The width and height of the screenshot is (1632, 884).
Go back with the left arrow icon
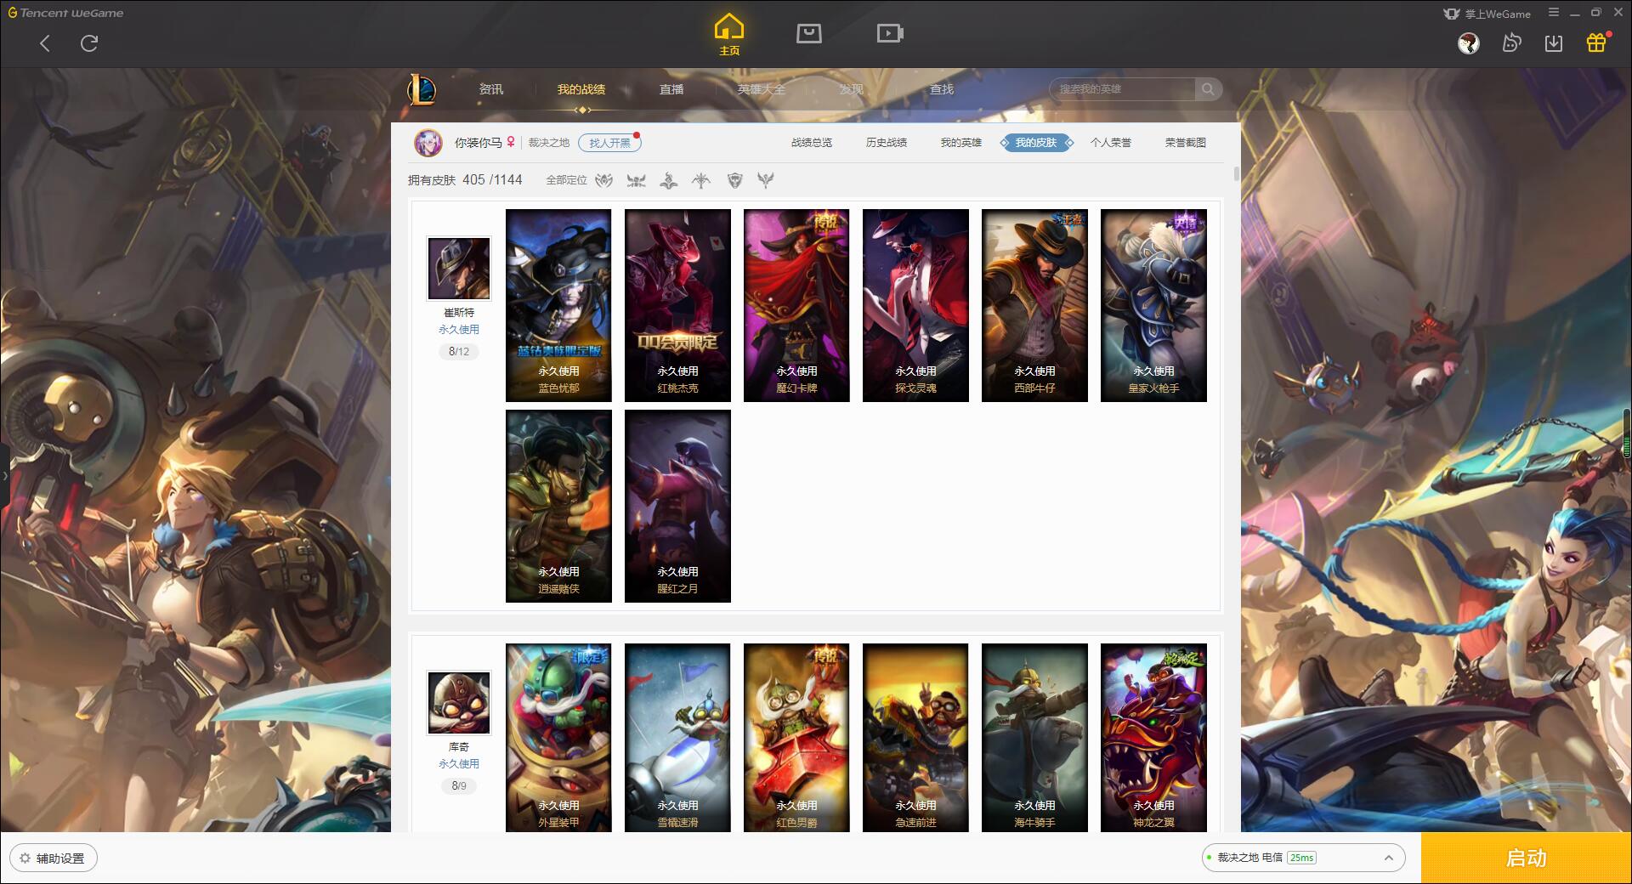point(45,43)
